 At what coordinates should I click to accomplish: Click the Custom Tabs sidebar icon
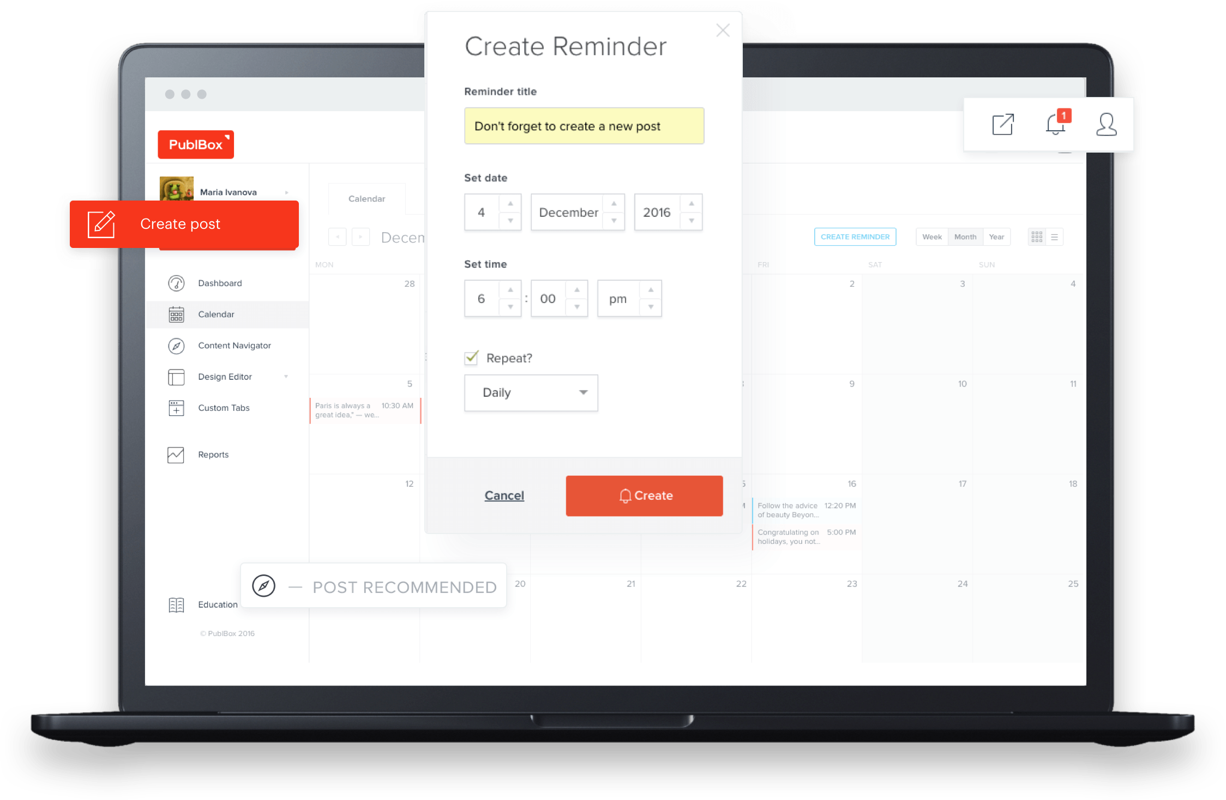pyautogui.click(x=176, y=407)
